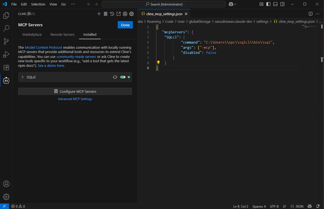Open the Go menu
324x209 pixels.
point(63,4)
